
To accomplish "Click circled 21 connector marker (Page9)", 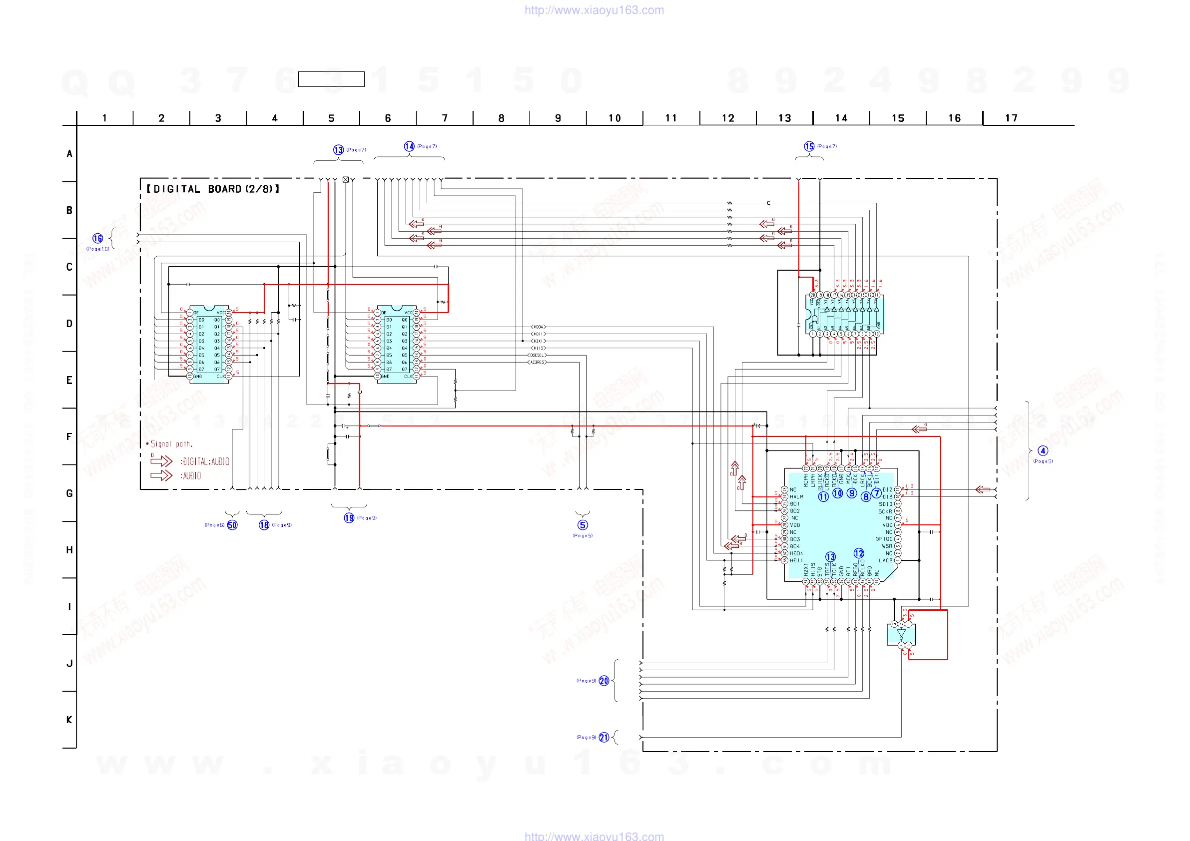I will (604, 737).
